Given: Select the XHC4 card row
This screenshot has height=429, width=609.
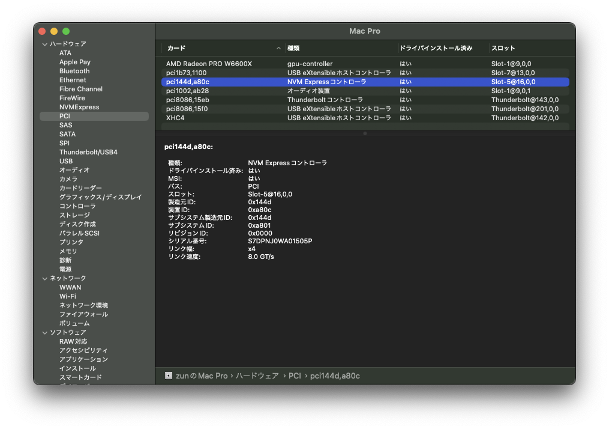Looking at the screenshot, I should [365, 118].
